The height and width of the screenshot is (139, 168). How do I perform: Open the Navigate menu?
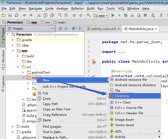35,9
